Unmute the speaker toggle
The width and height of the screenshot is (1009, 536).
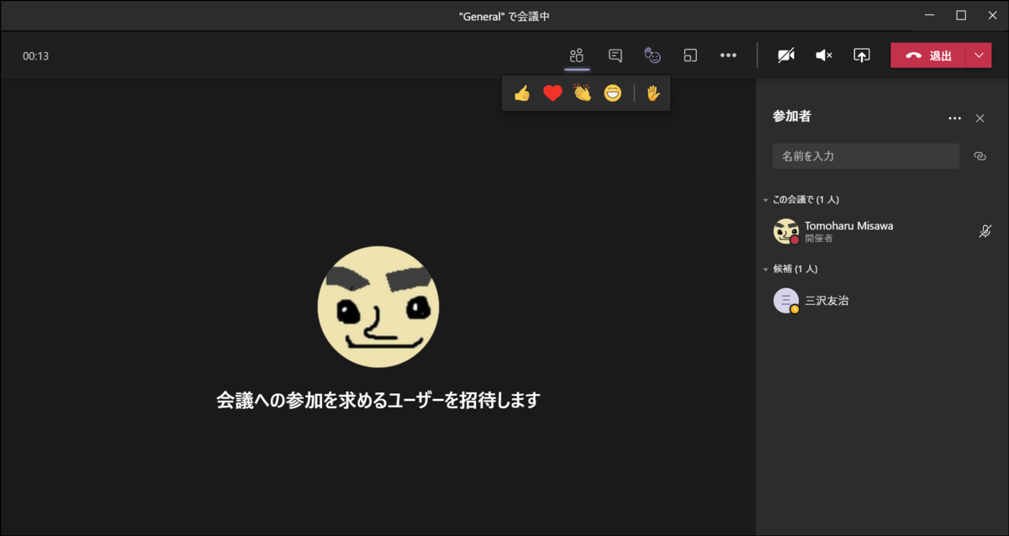824,55
